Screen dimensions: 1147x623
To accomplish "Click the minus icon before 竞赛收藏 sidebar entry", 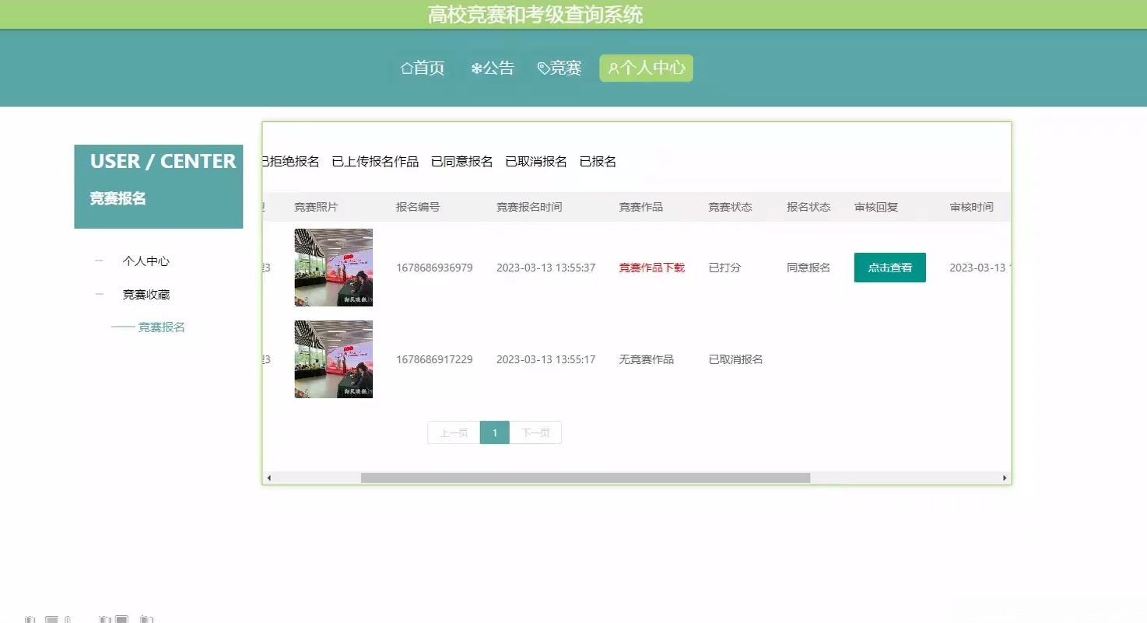I will click(98, 294).
